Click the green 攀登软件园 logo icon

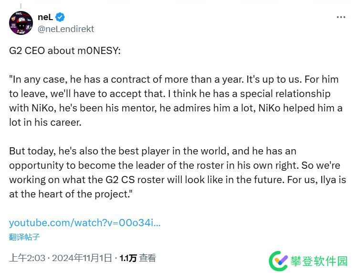coord(279,261)
